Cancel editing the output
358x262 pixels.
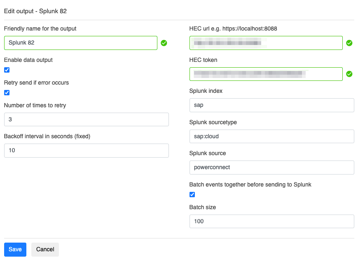45,249
